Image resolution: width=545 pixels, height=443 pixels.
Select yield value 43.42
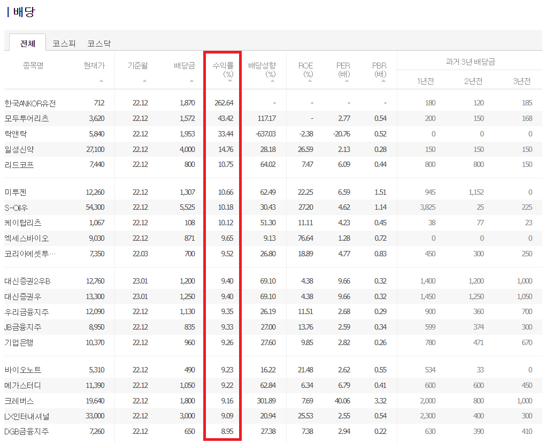coord(226,118)
